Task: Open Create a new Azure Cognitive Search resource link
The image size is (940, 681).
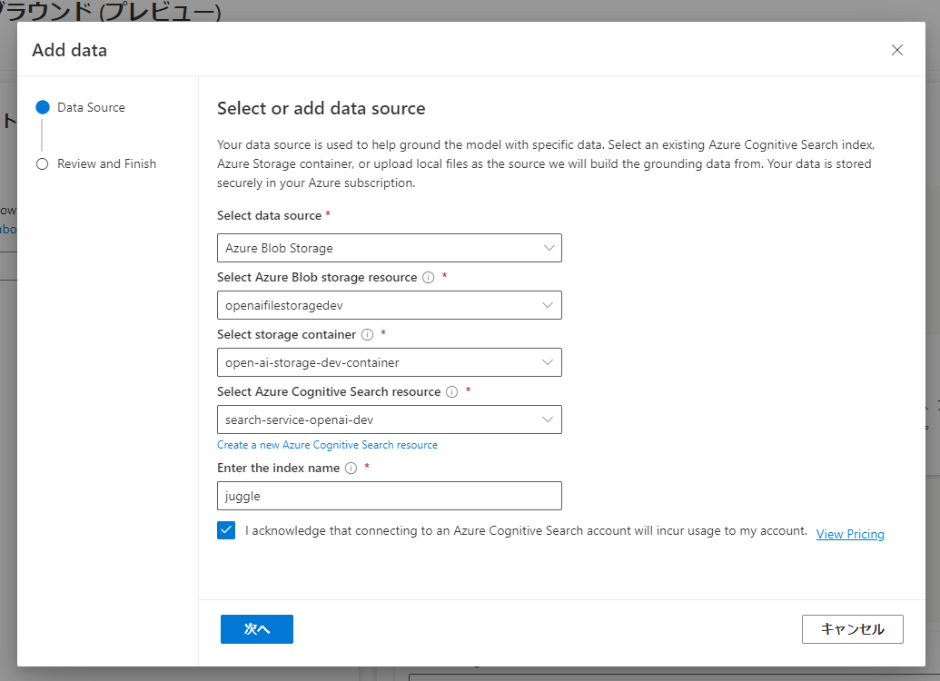Action: (327, 445)
